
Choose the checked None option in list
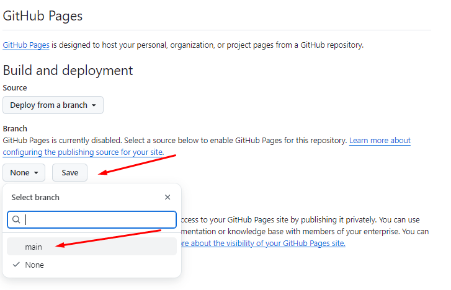(x=35, y=265)
